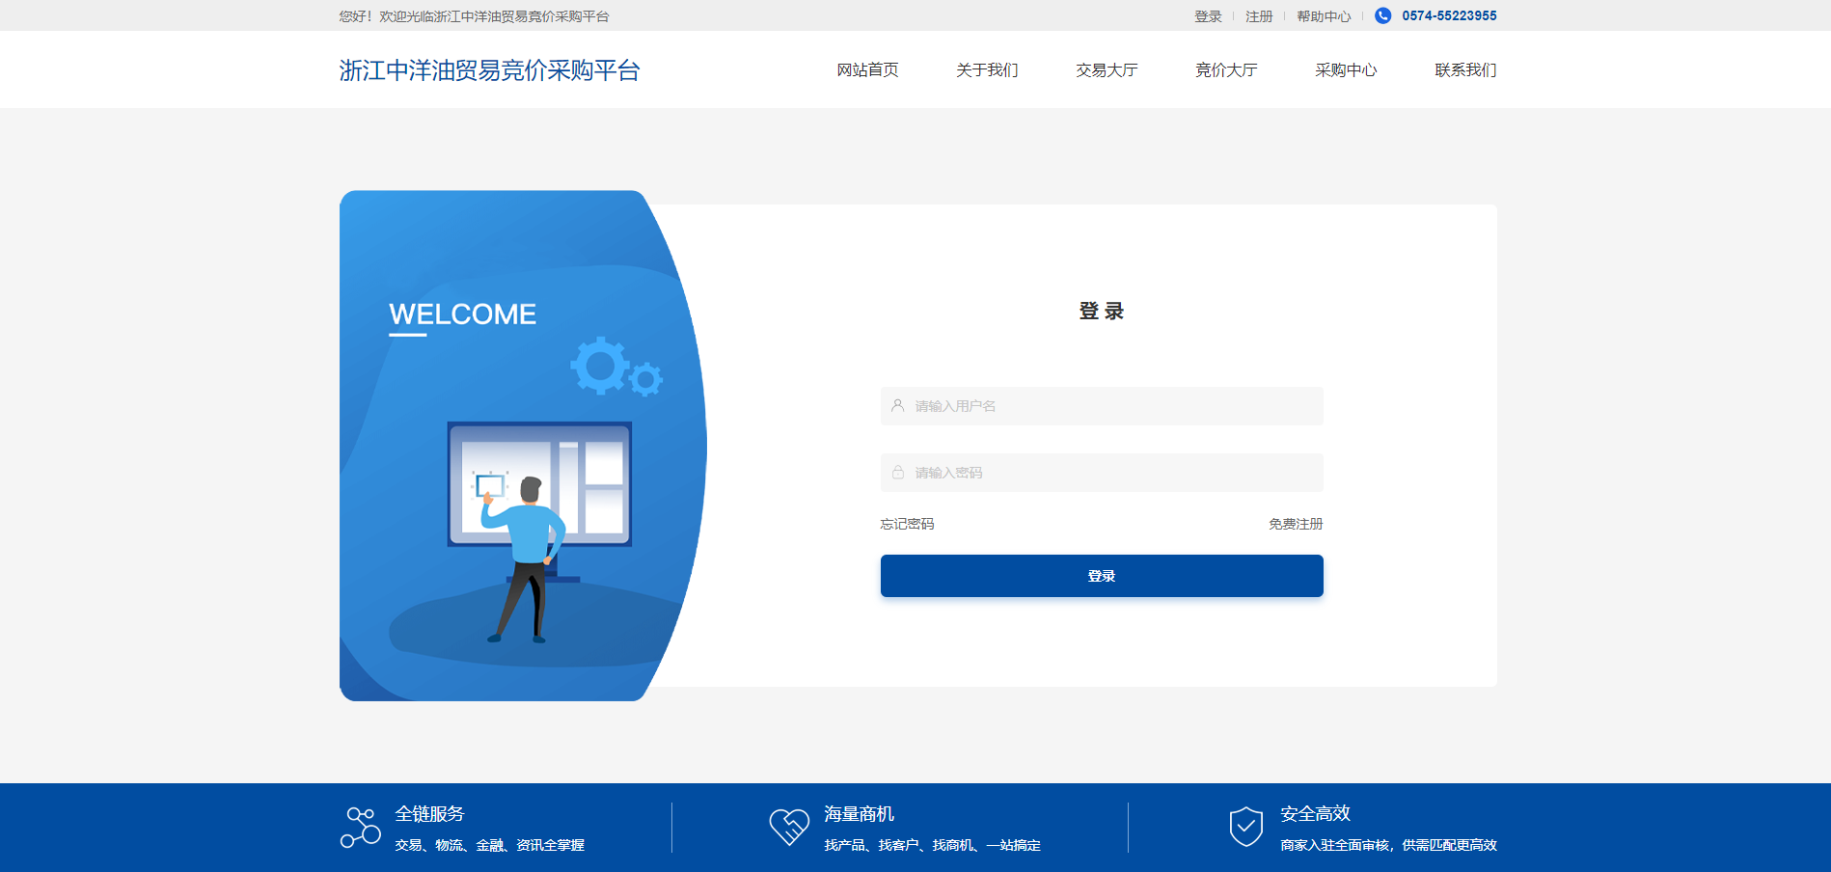Click the 忘记密码 link
The height and width of the screenshot is (872, 1831).
pyautogui.click(x=907, y=524)
